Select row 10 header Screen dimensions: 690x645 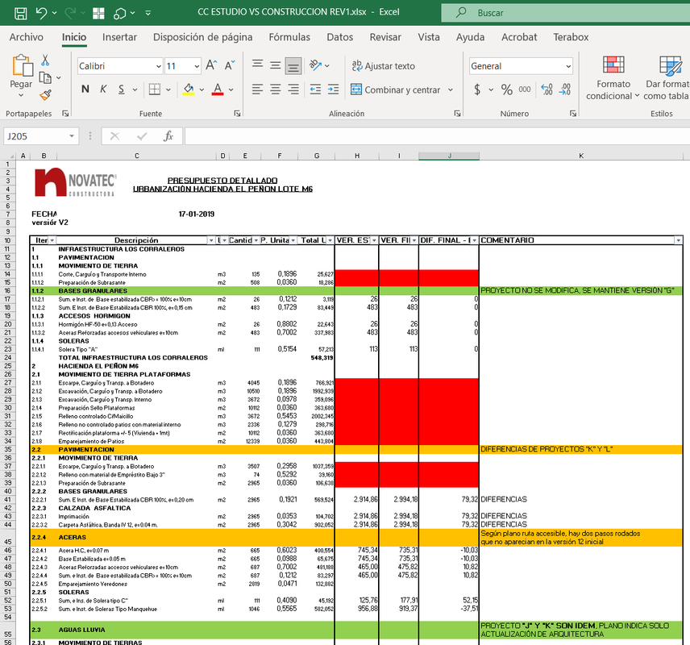point(7,240)
